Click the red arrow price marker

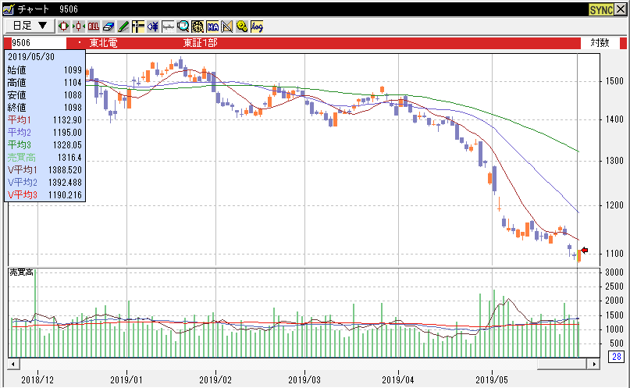pos(585,251)
